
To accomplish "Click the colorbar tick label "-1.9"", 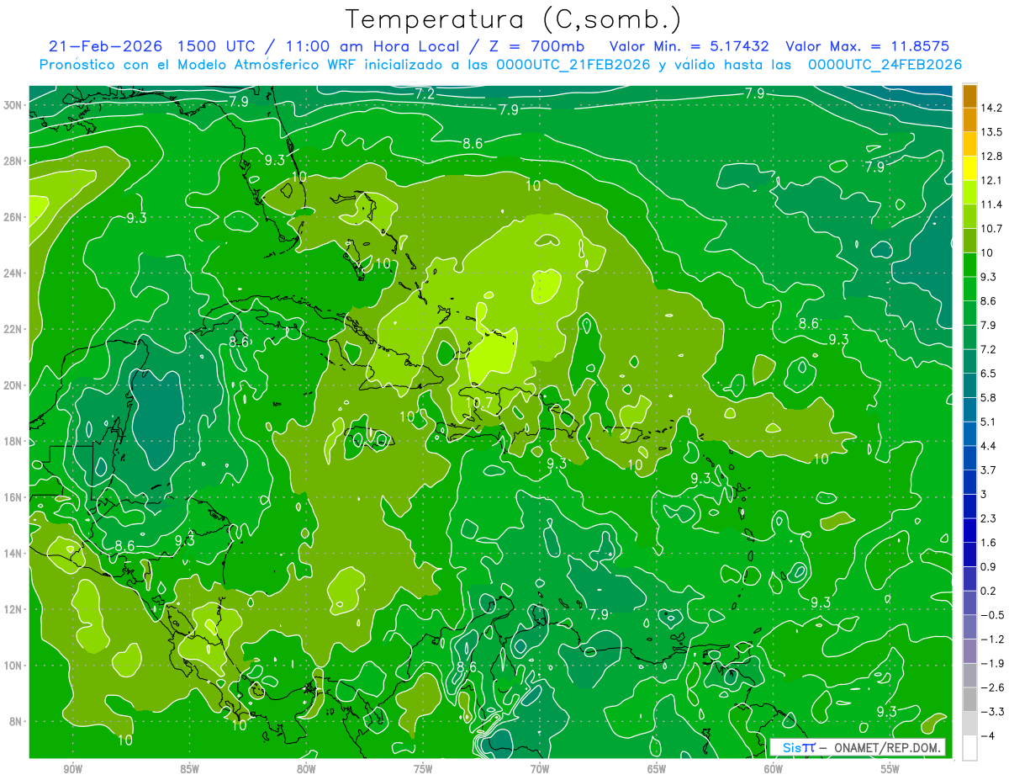I will [x=992, y=663].
